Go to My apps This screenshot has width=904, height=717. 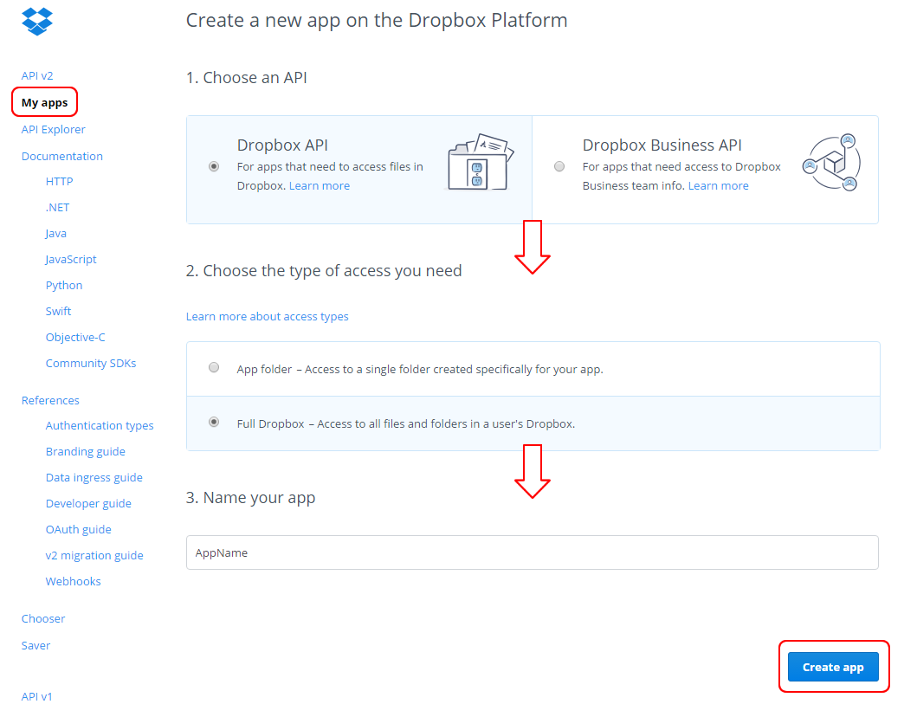click(44, 102)
